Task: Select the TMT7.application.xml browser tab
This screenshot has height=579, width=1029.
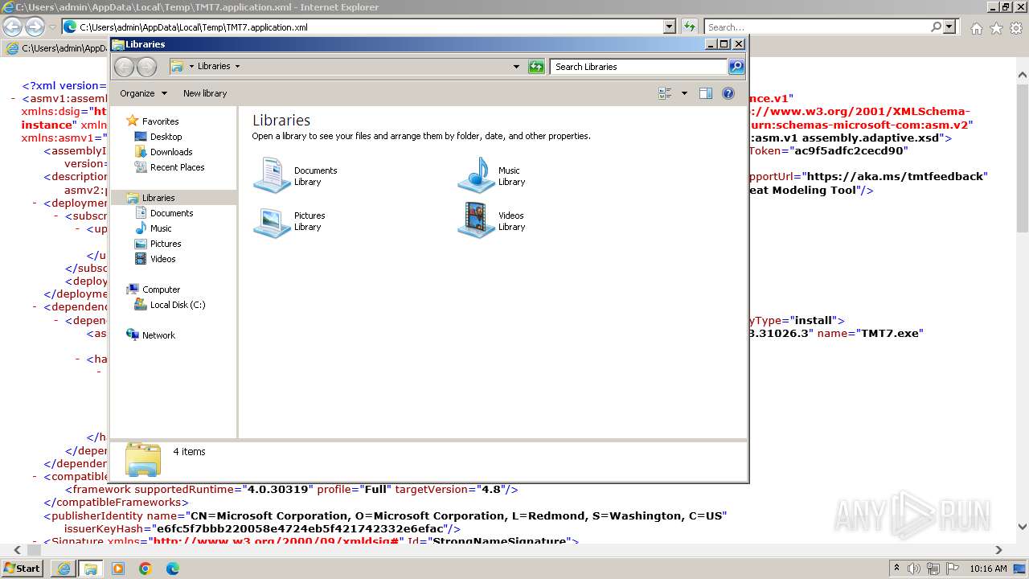Action: point(56,48)
